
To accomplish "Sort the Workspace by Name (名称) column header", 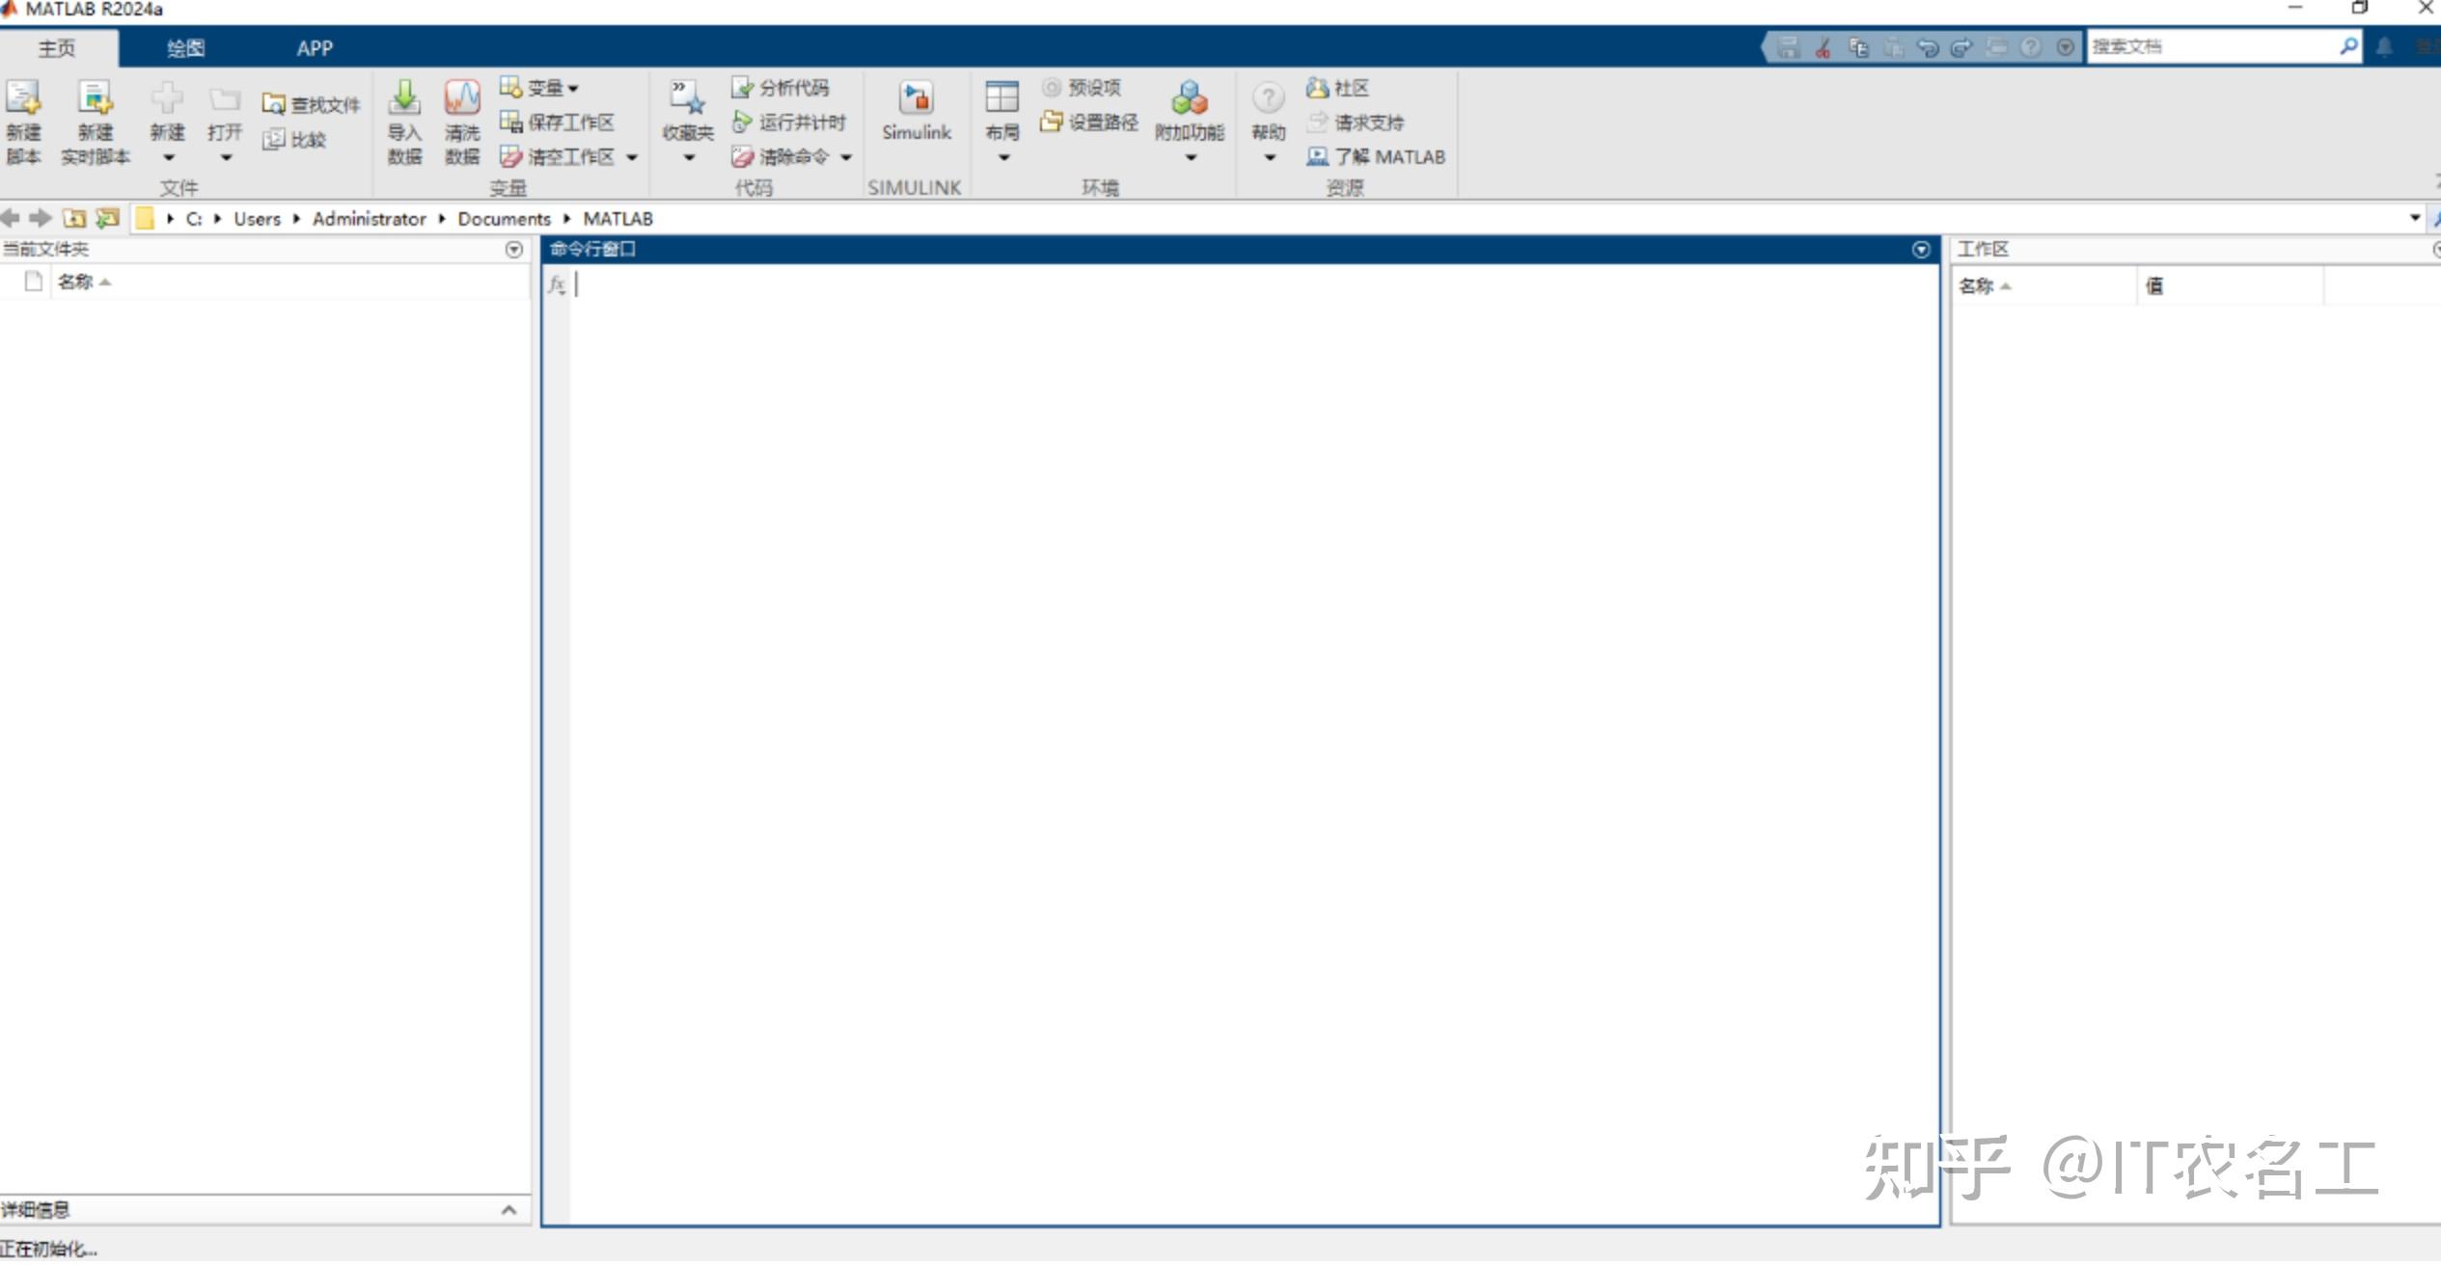I will point(1977,286).
